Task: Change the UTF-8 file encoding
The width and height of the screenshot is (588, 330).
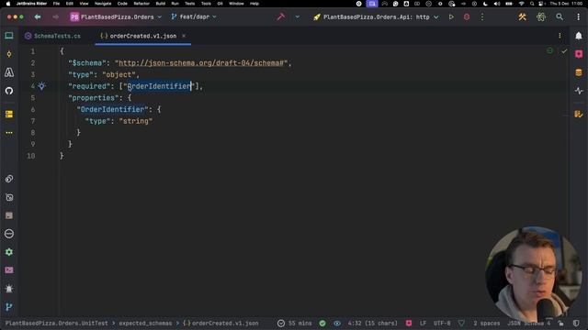Action: [x=442, y=324]
